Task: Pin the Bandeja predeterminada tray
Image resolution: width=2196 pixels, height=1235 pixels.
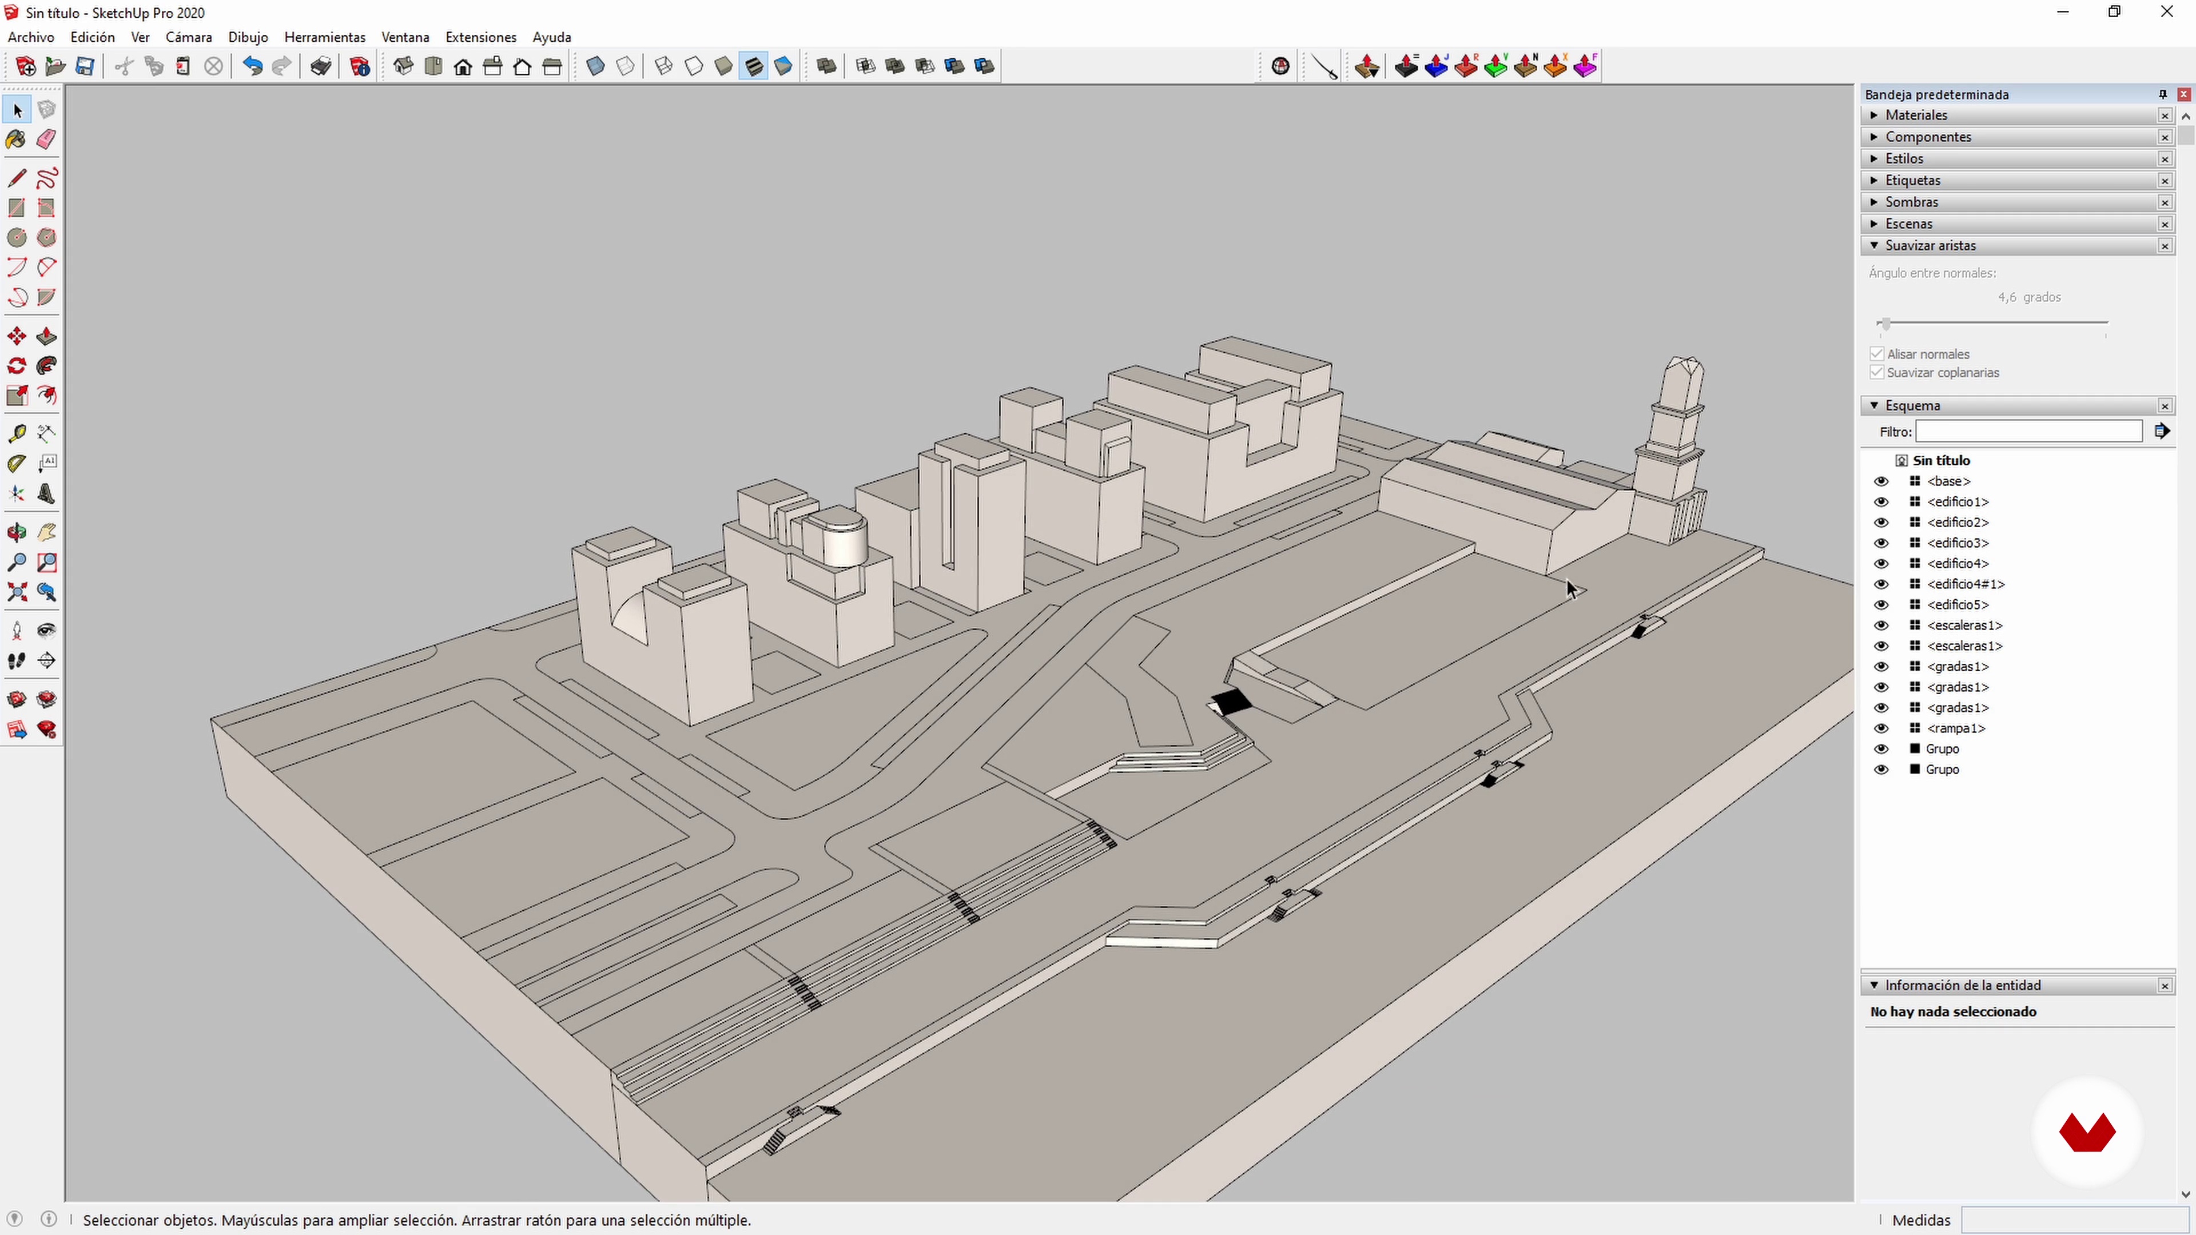Action: [2163, 94]
